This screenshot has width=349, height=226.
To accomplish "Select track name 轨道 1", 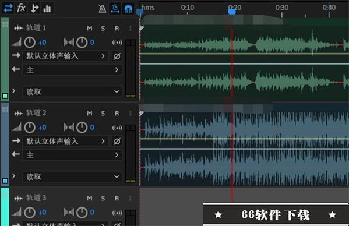I will [36, 28].
